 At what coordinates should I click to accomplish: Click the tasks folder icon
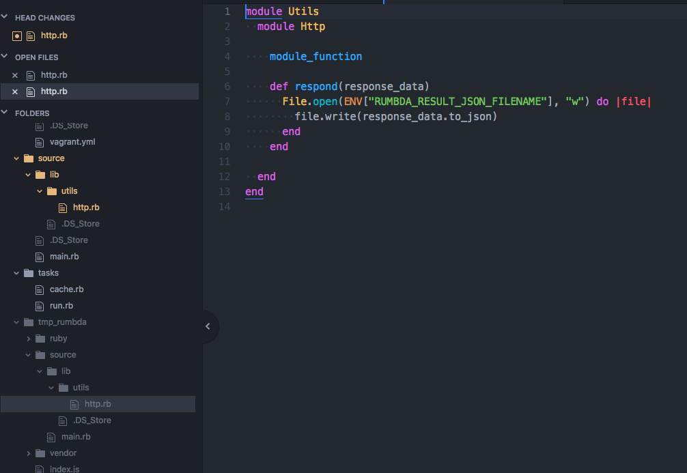point(29,273)
